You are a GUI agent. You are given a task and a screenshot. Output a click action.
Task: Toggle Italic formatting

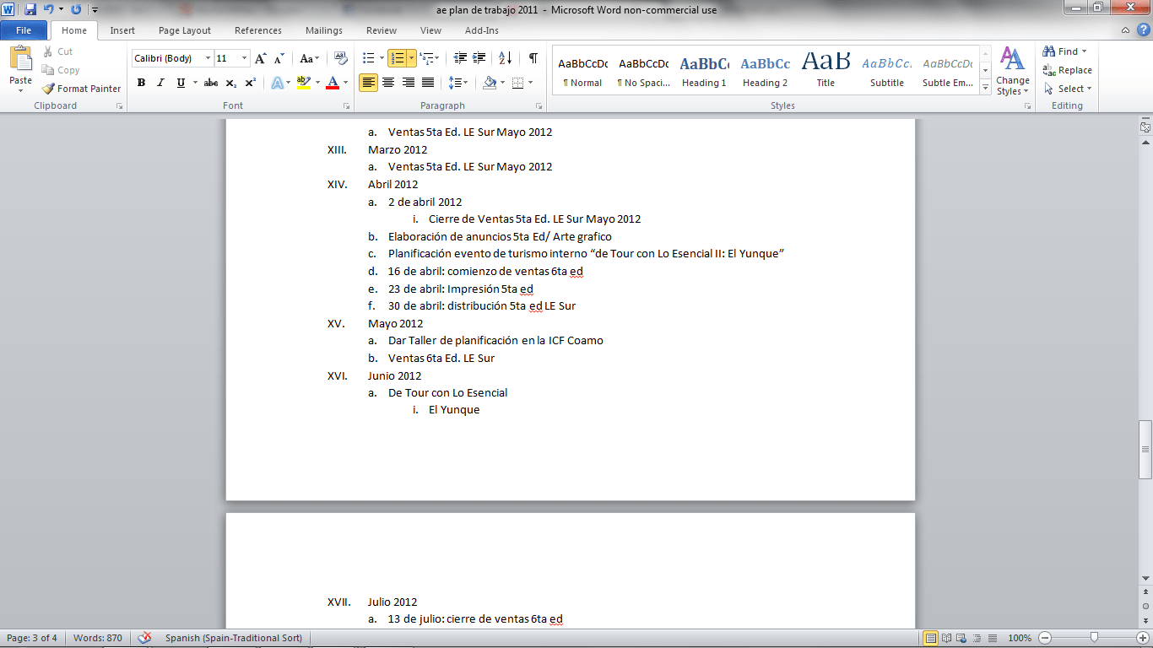[160, 83]
